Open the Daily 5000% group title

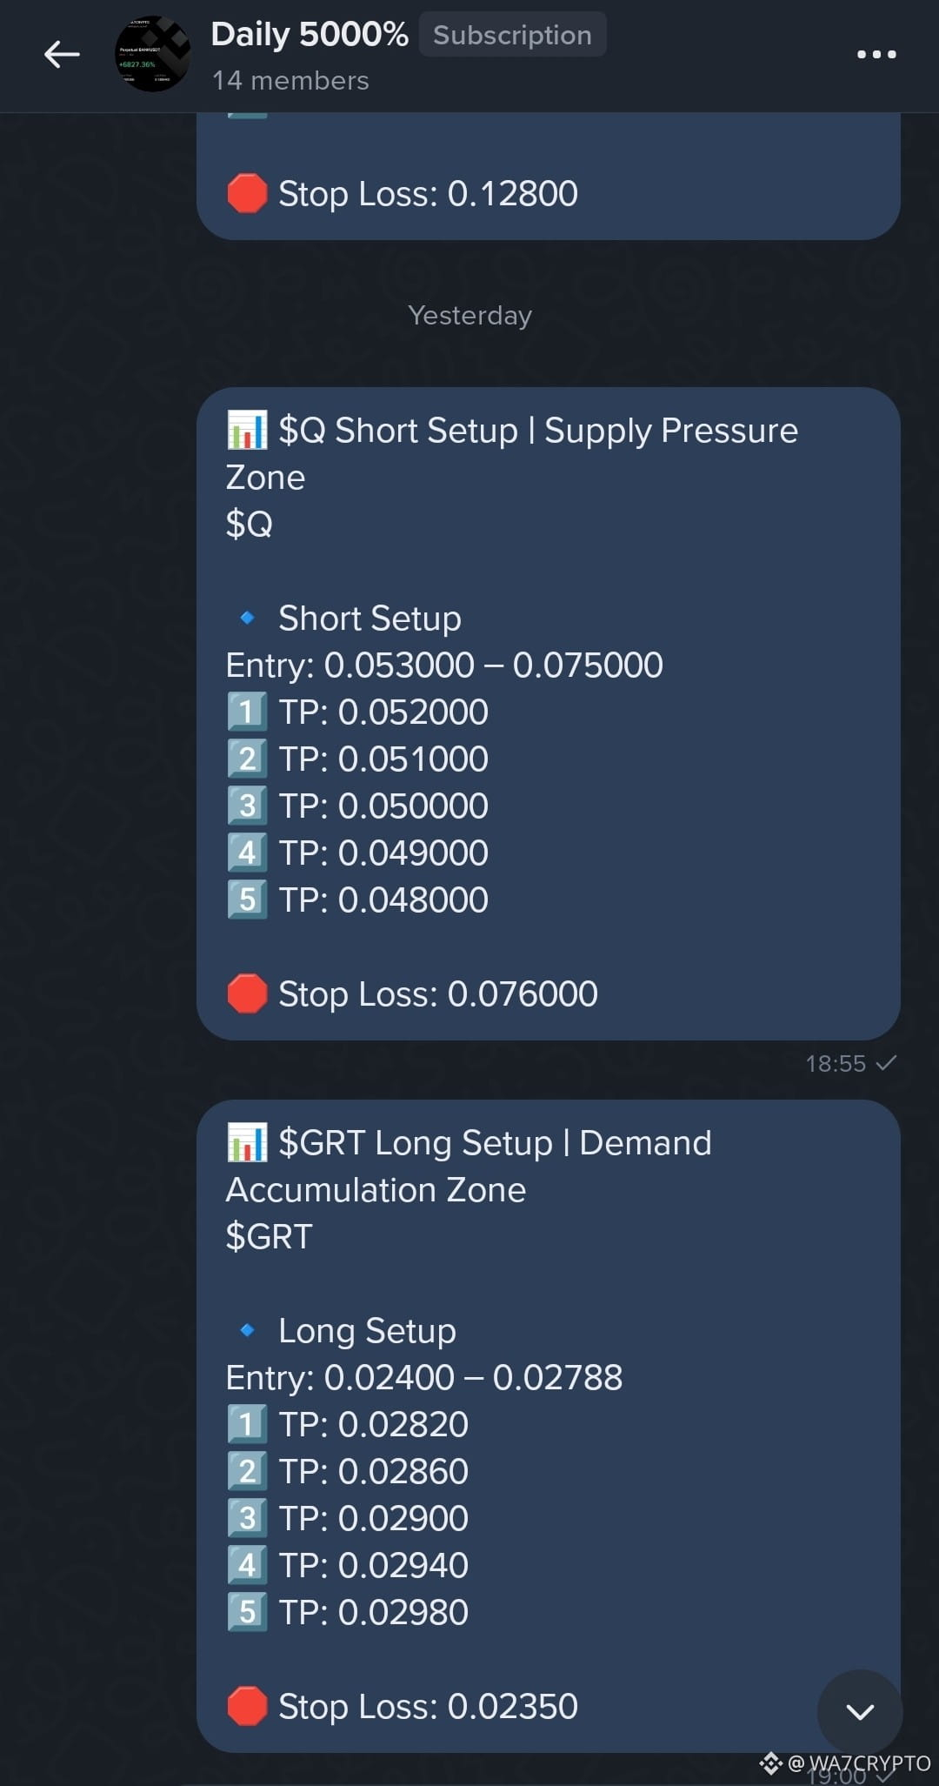(x=310, y=35)
